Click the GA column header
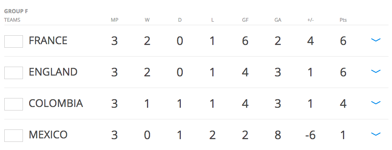This screenshot has width=392, height=150. click(x=278, y=20)
